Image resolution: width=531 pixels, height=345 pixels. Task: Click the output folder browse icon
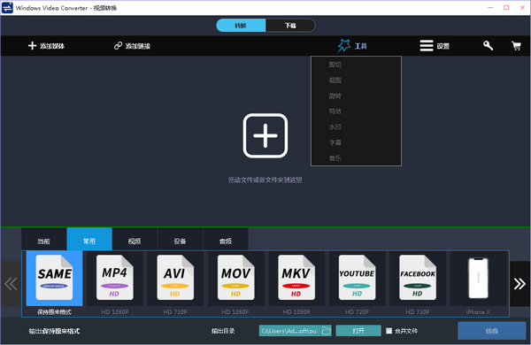326,331
